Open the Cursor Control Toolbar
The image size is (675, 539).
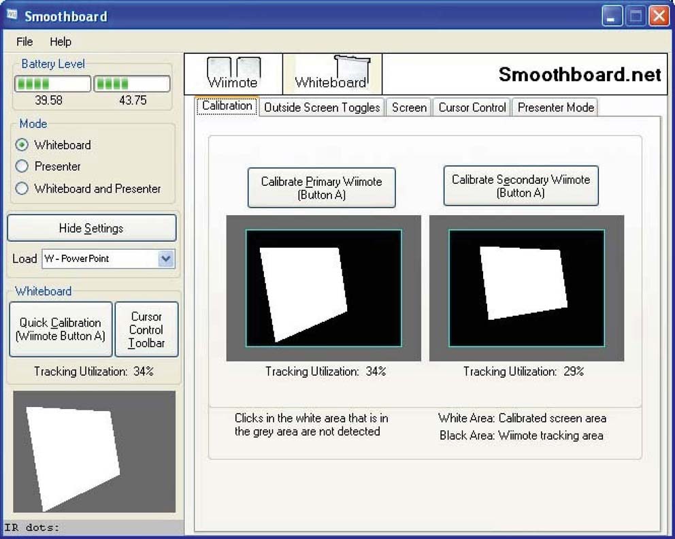146,329
